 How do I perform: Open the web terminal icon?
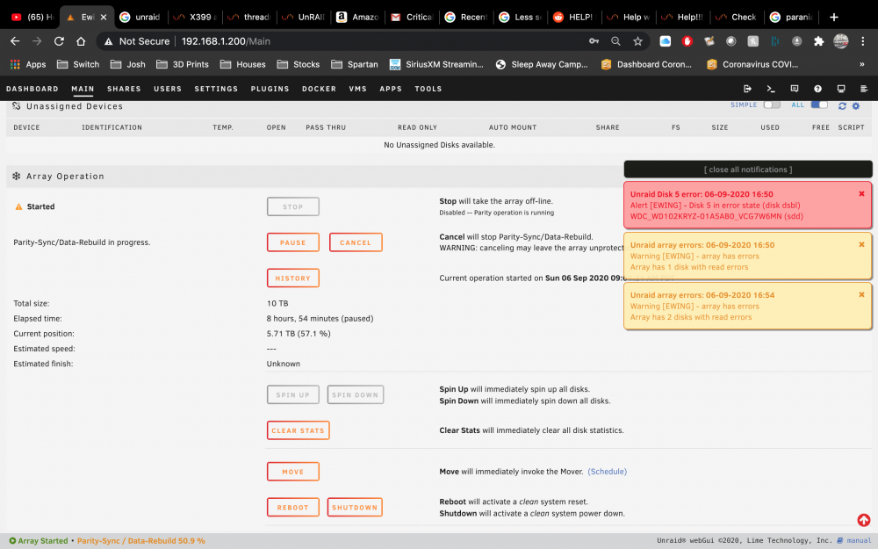pyautogui.click(x=771, y=89)
